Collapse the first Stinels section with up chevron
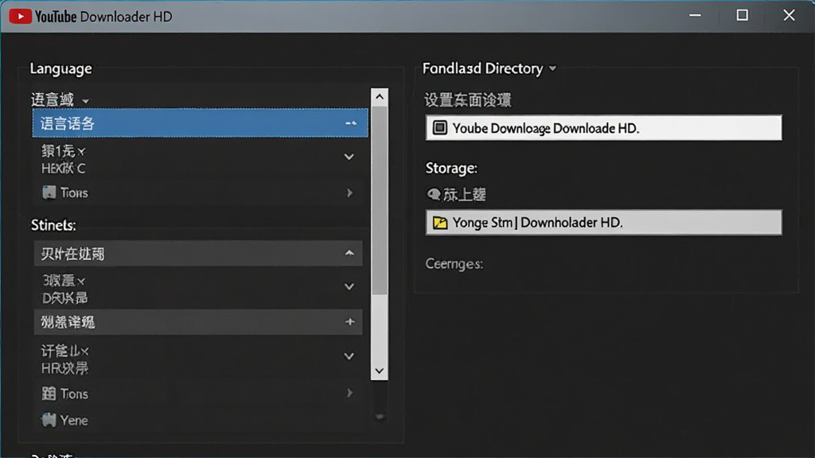 coord(349,254)
